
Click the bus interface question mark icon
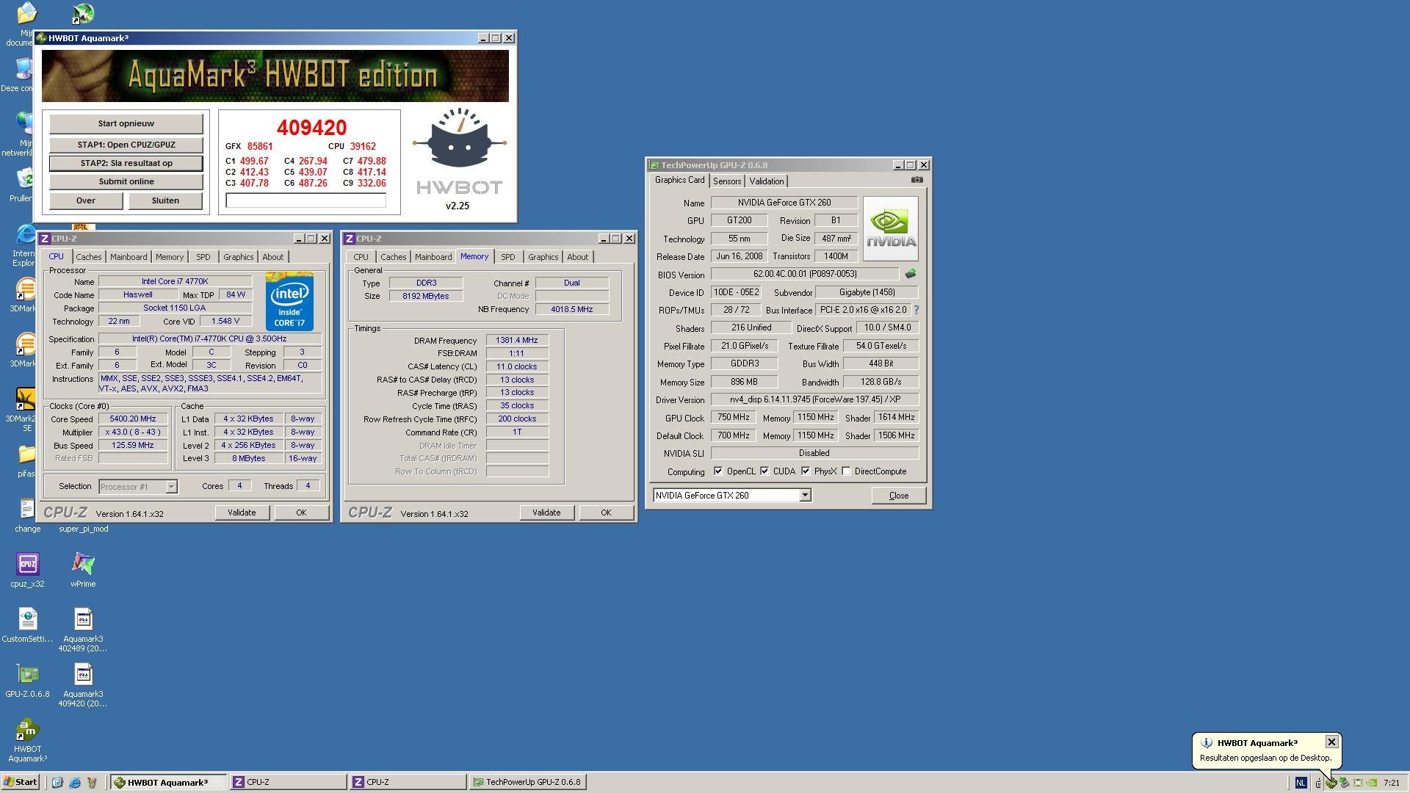click(x=916, y=310)
